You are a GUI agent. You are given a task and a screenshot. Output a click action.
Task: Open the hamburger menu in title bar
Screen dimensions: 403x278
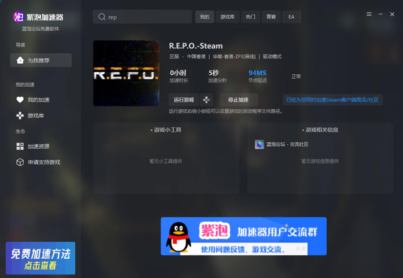(369, 14)
